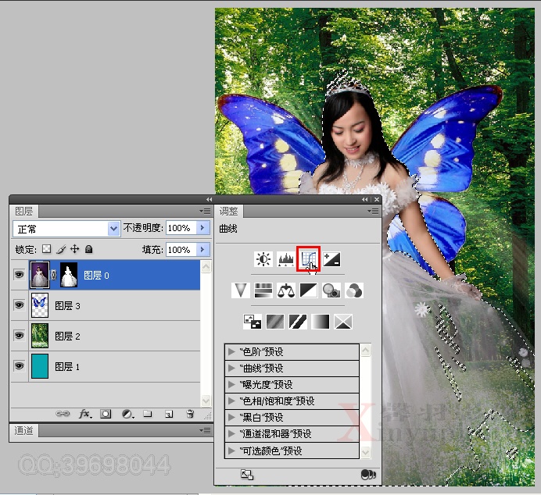Click the link layers icon
Viewport: 541px width, 495px height.
pos(63,413)
